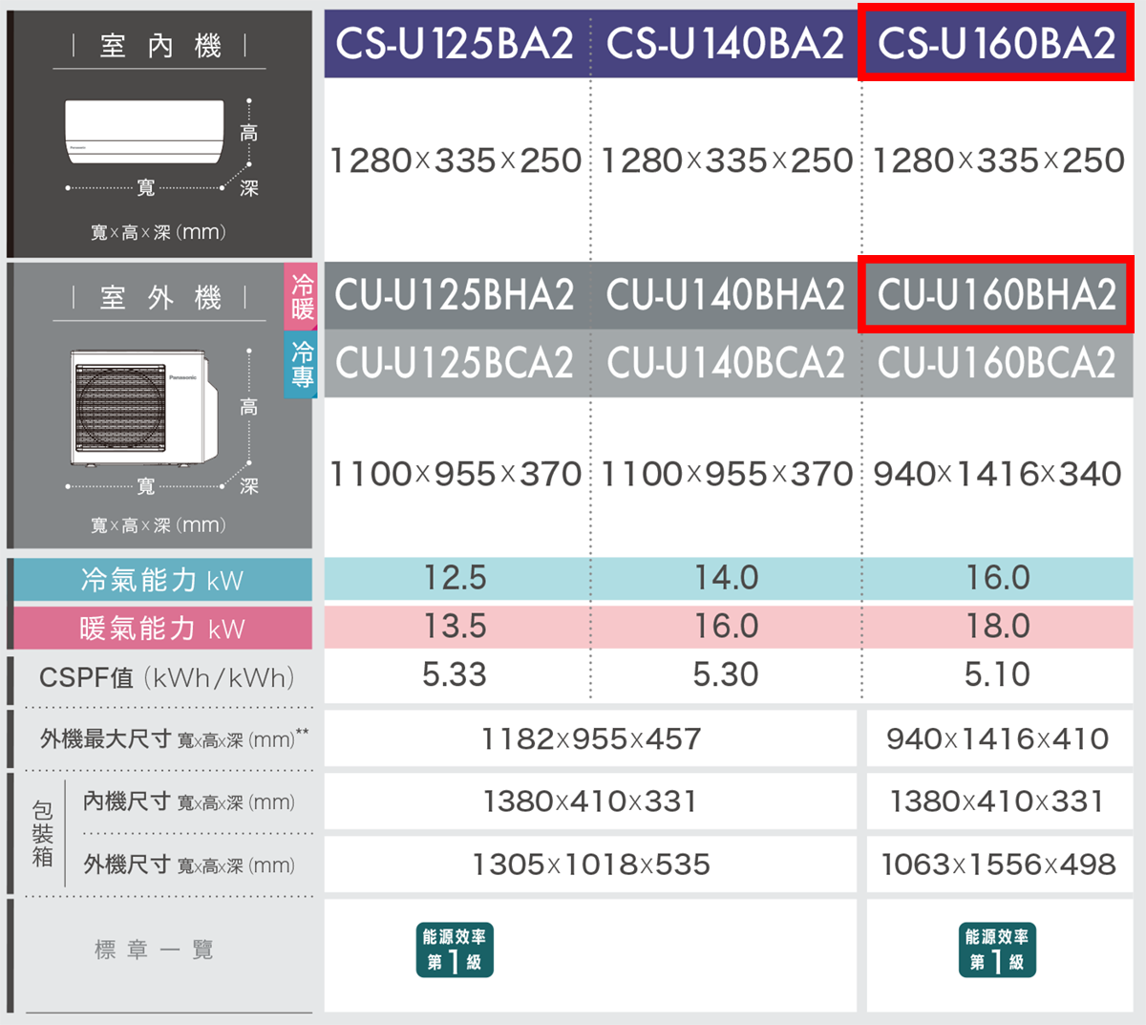Click the CSPF值 row label
The image size is (1146, 1025).
[166, 678]
